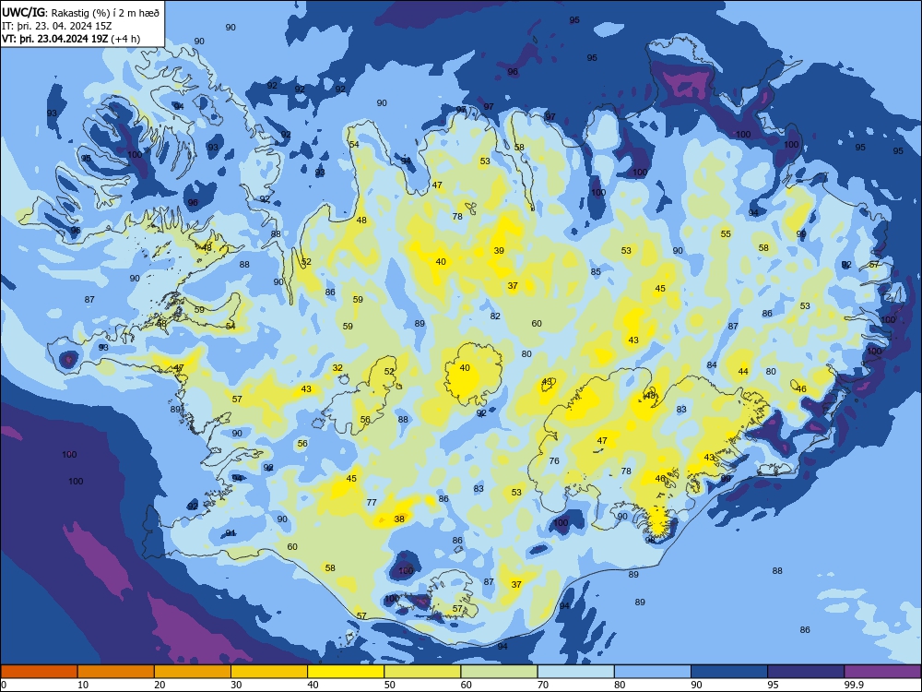Click the legend scale label '99.9'

(854, 685)
